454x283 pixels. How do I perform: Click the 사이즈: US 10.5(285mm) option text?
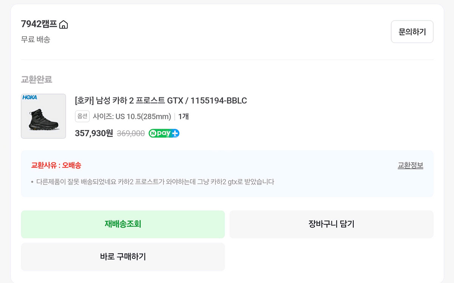[x=132, y=116]
